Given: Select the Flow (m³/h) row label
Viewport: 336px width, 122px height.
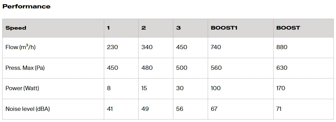Looking at the screenshot, I should (x=20, y=47).
